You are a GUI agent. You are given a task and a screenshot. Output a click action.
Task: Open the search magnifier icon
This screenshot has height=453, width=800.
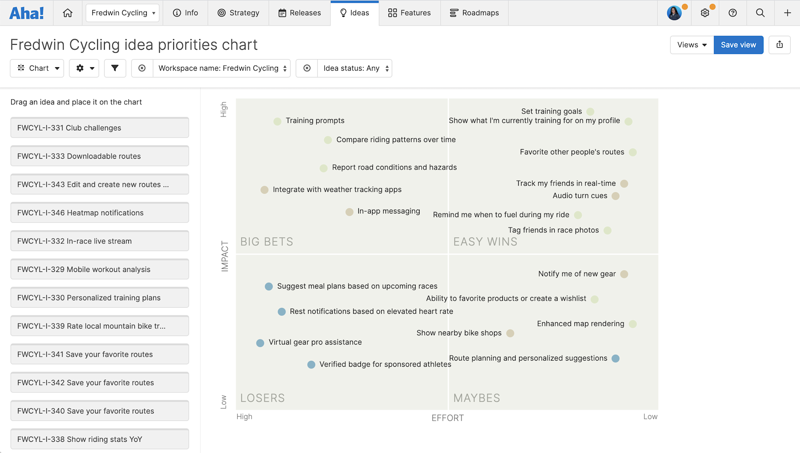click(x=760, y=13)
